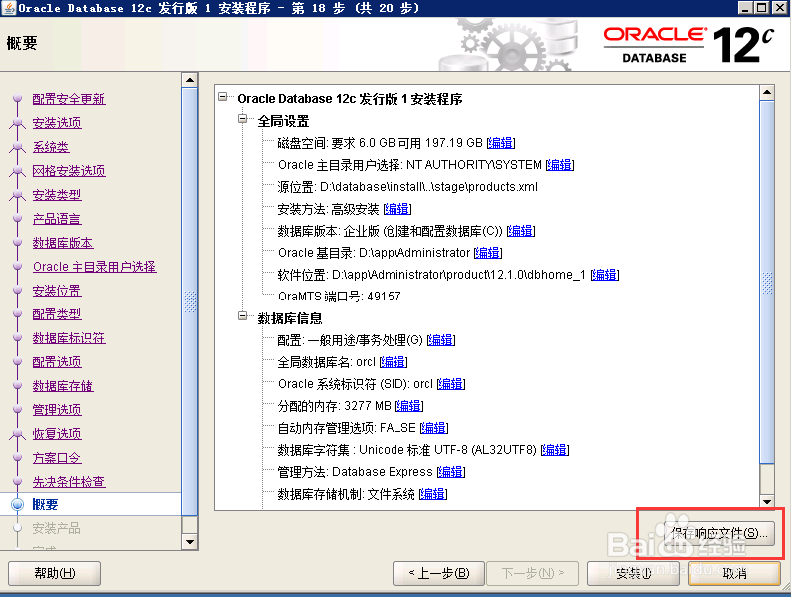Screen dimensions: 791x597
Task: Minimize the installer window
Action: coord(746,8)
